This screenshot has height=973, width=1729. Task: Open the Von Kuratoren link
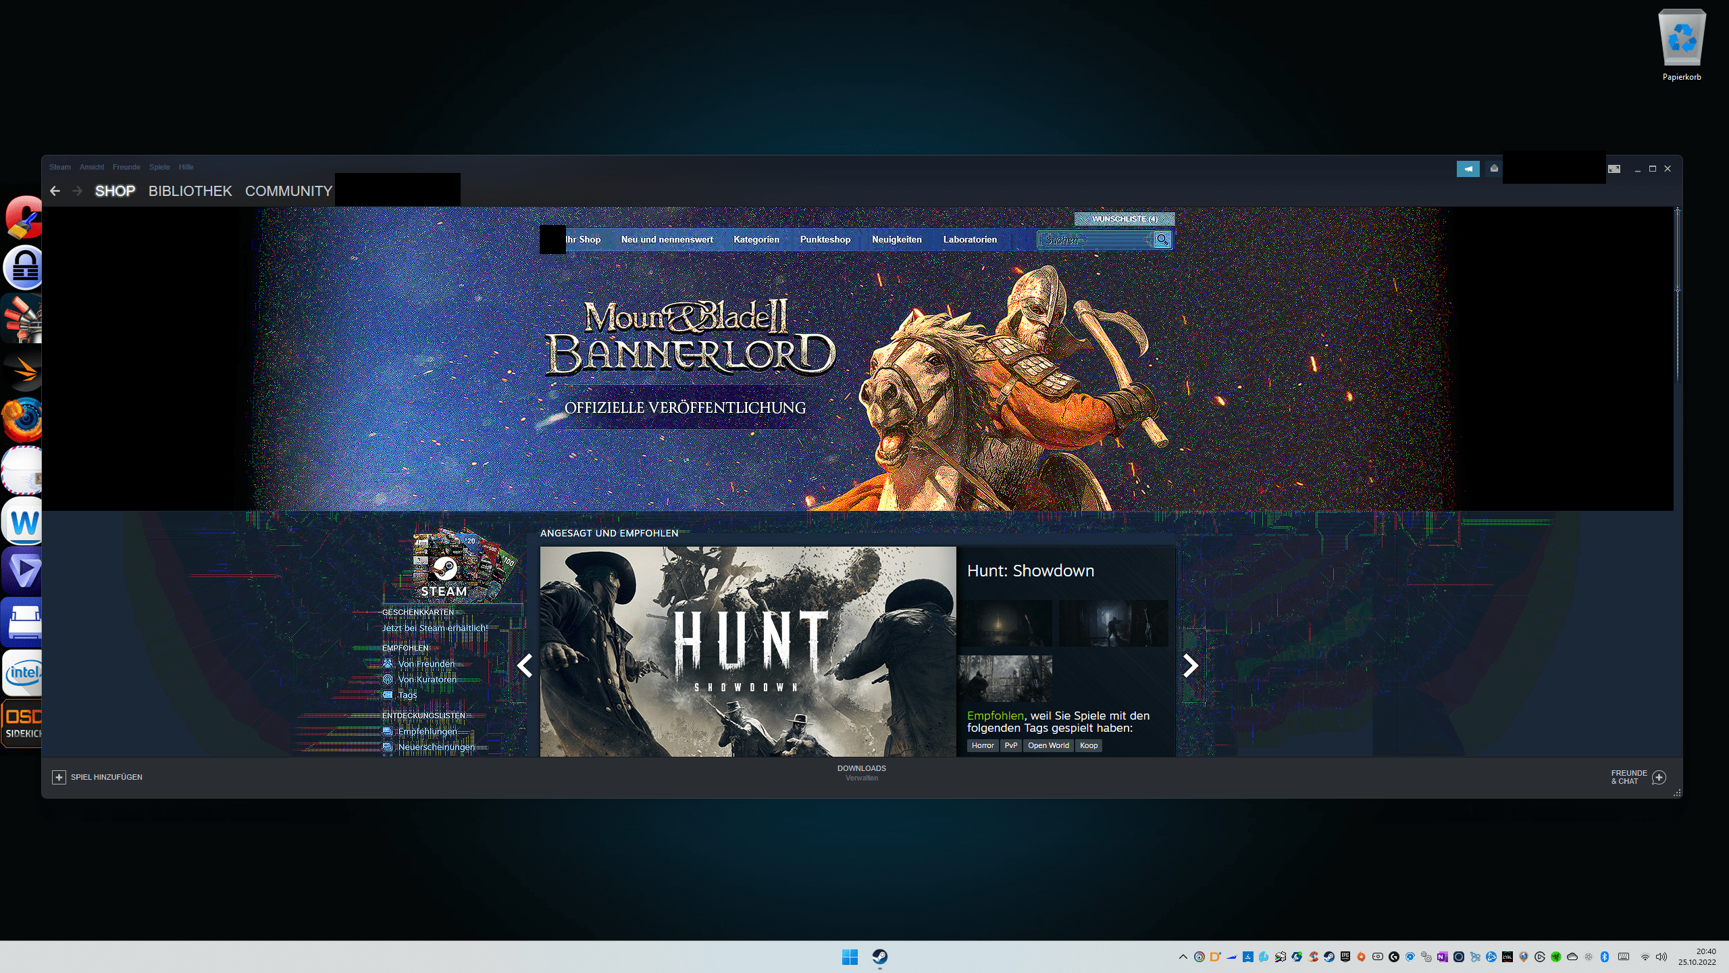427,680
